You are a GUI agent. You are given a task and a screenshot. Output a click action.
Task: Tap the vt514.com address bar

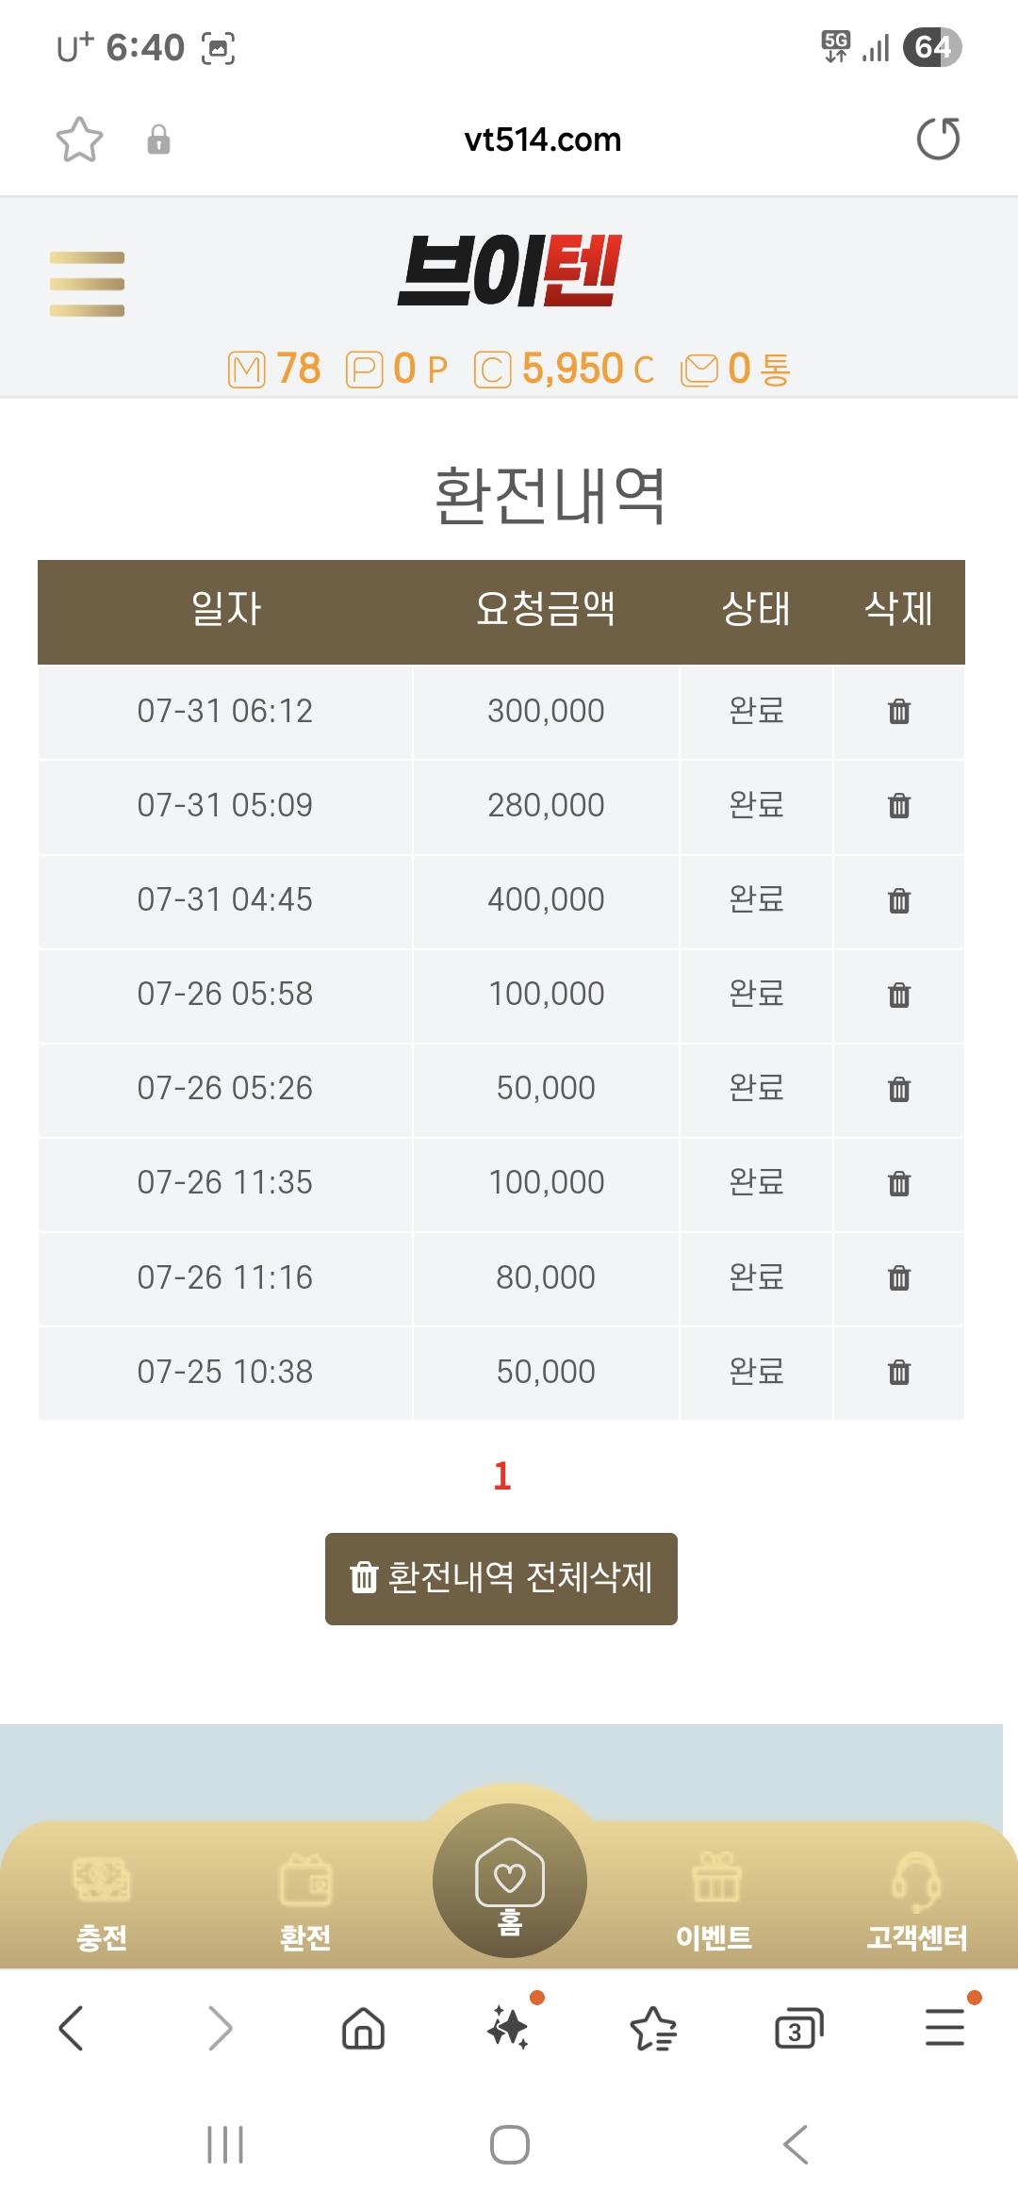coord(543,140)
